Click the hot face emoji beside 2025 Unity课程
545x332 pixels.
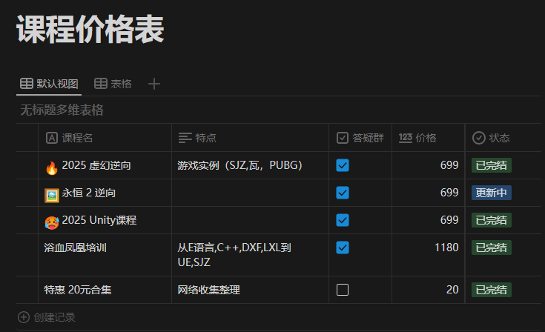52,221
